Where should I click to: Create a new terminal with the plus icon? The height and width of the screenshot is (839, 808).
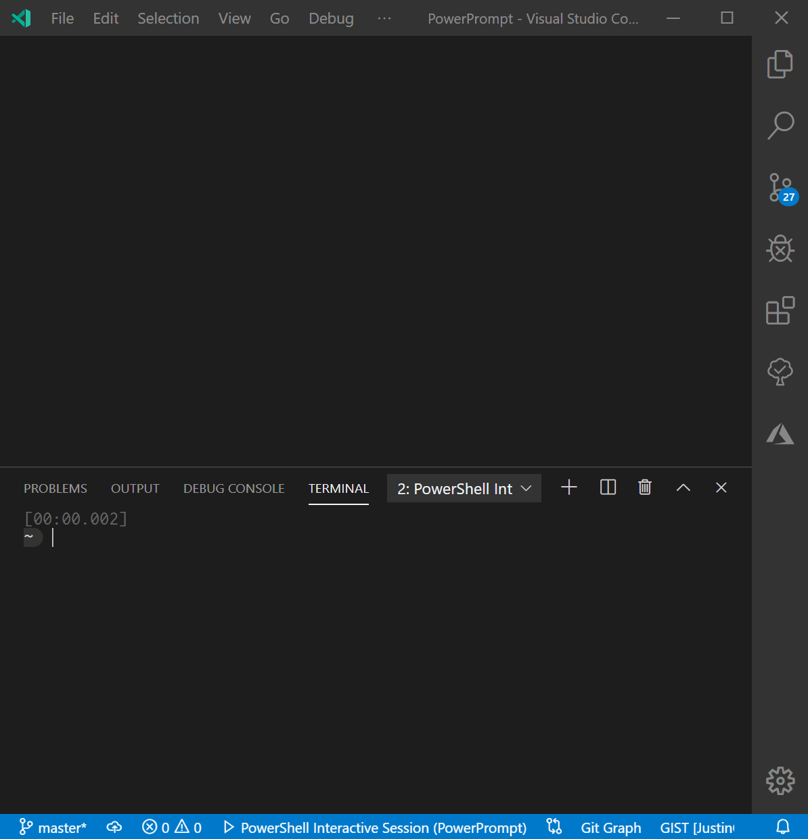coord(568,487)
